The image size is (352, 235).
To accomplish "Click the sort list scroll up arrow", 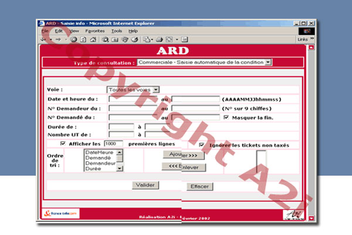I will click(x=120, y=152).
